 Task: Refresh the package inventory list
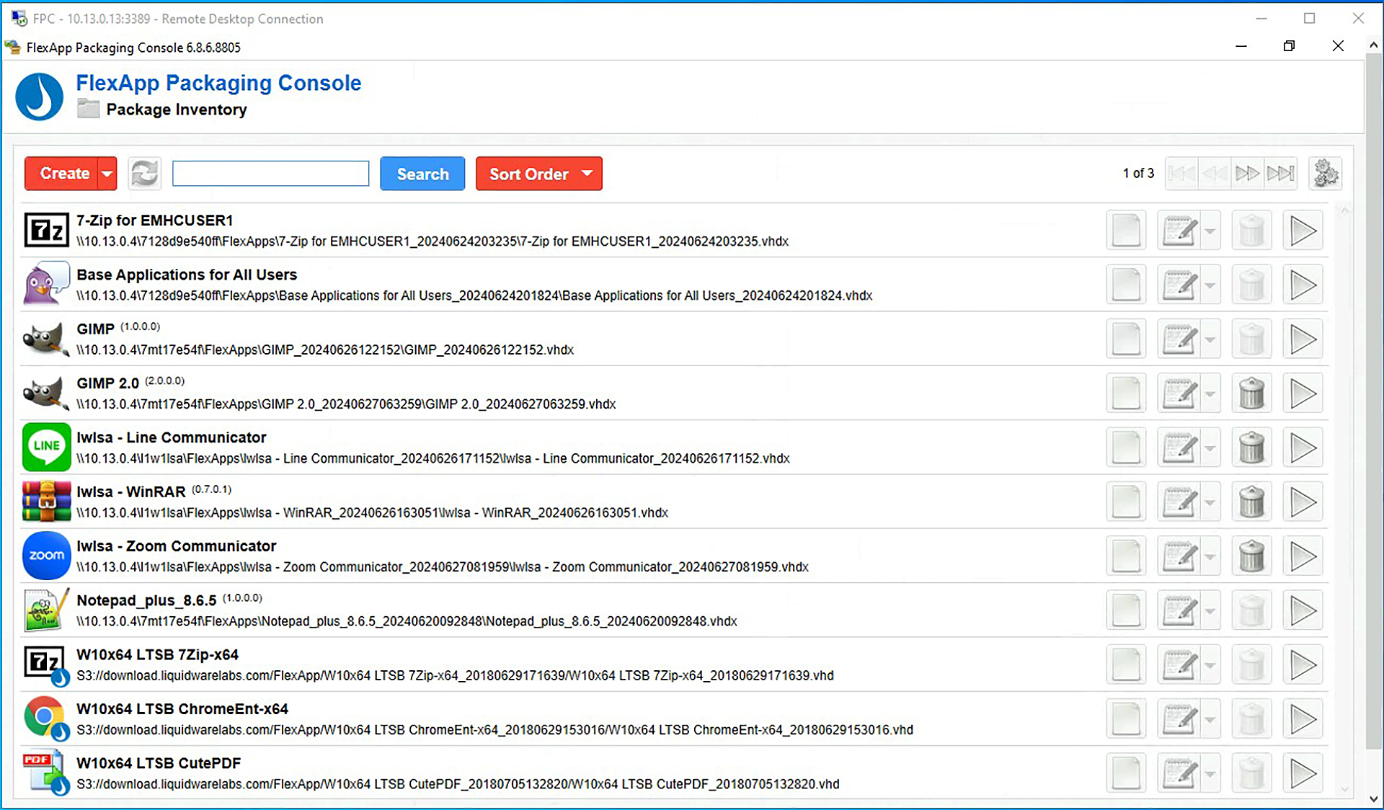click(x=145, y=174)
